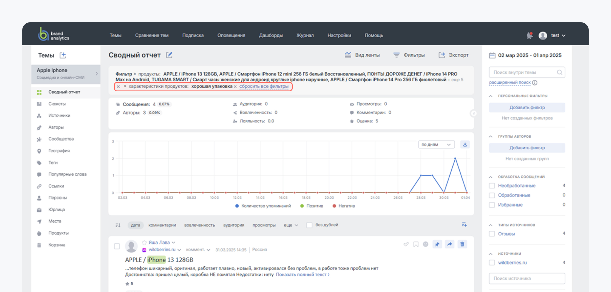611x292 pixels.
Task: Open Оповещения in top menu
Action: pyautogui.click(x=231, y=35)
